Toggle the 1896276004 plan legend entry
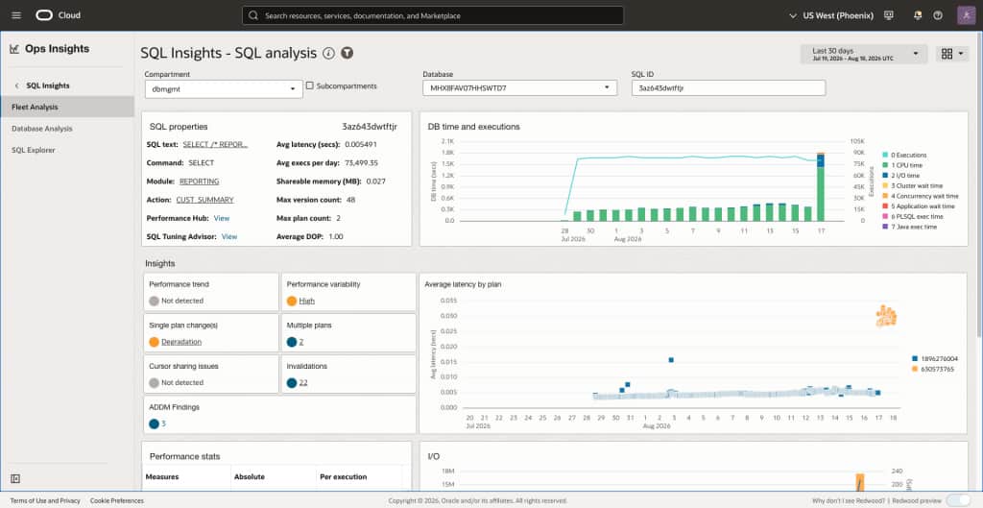This screenshot has height=508, width=983. 935,359
